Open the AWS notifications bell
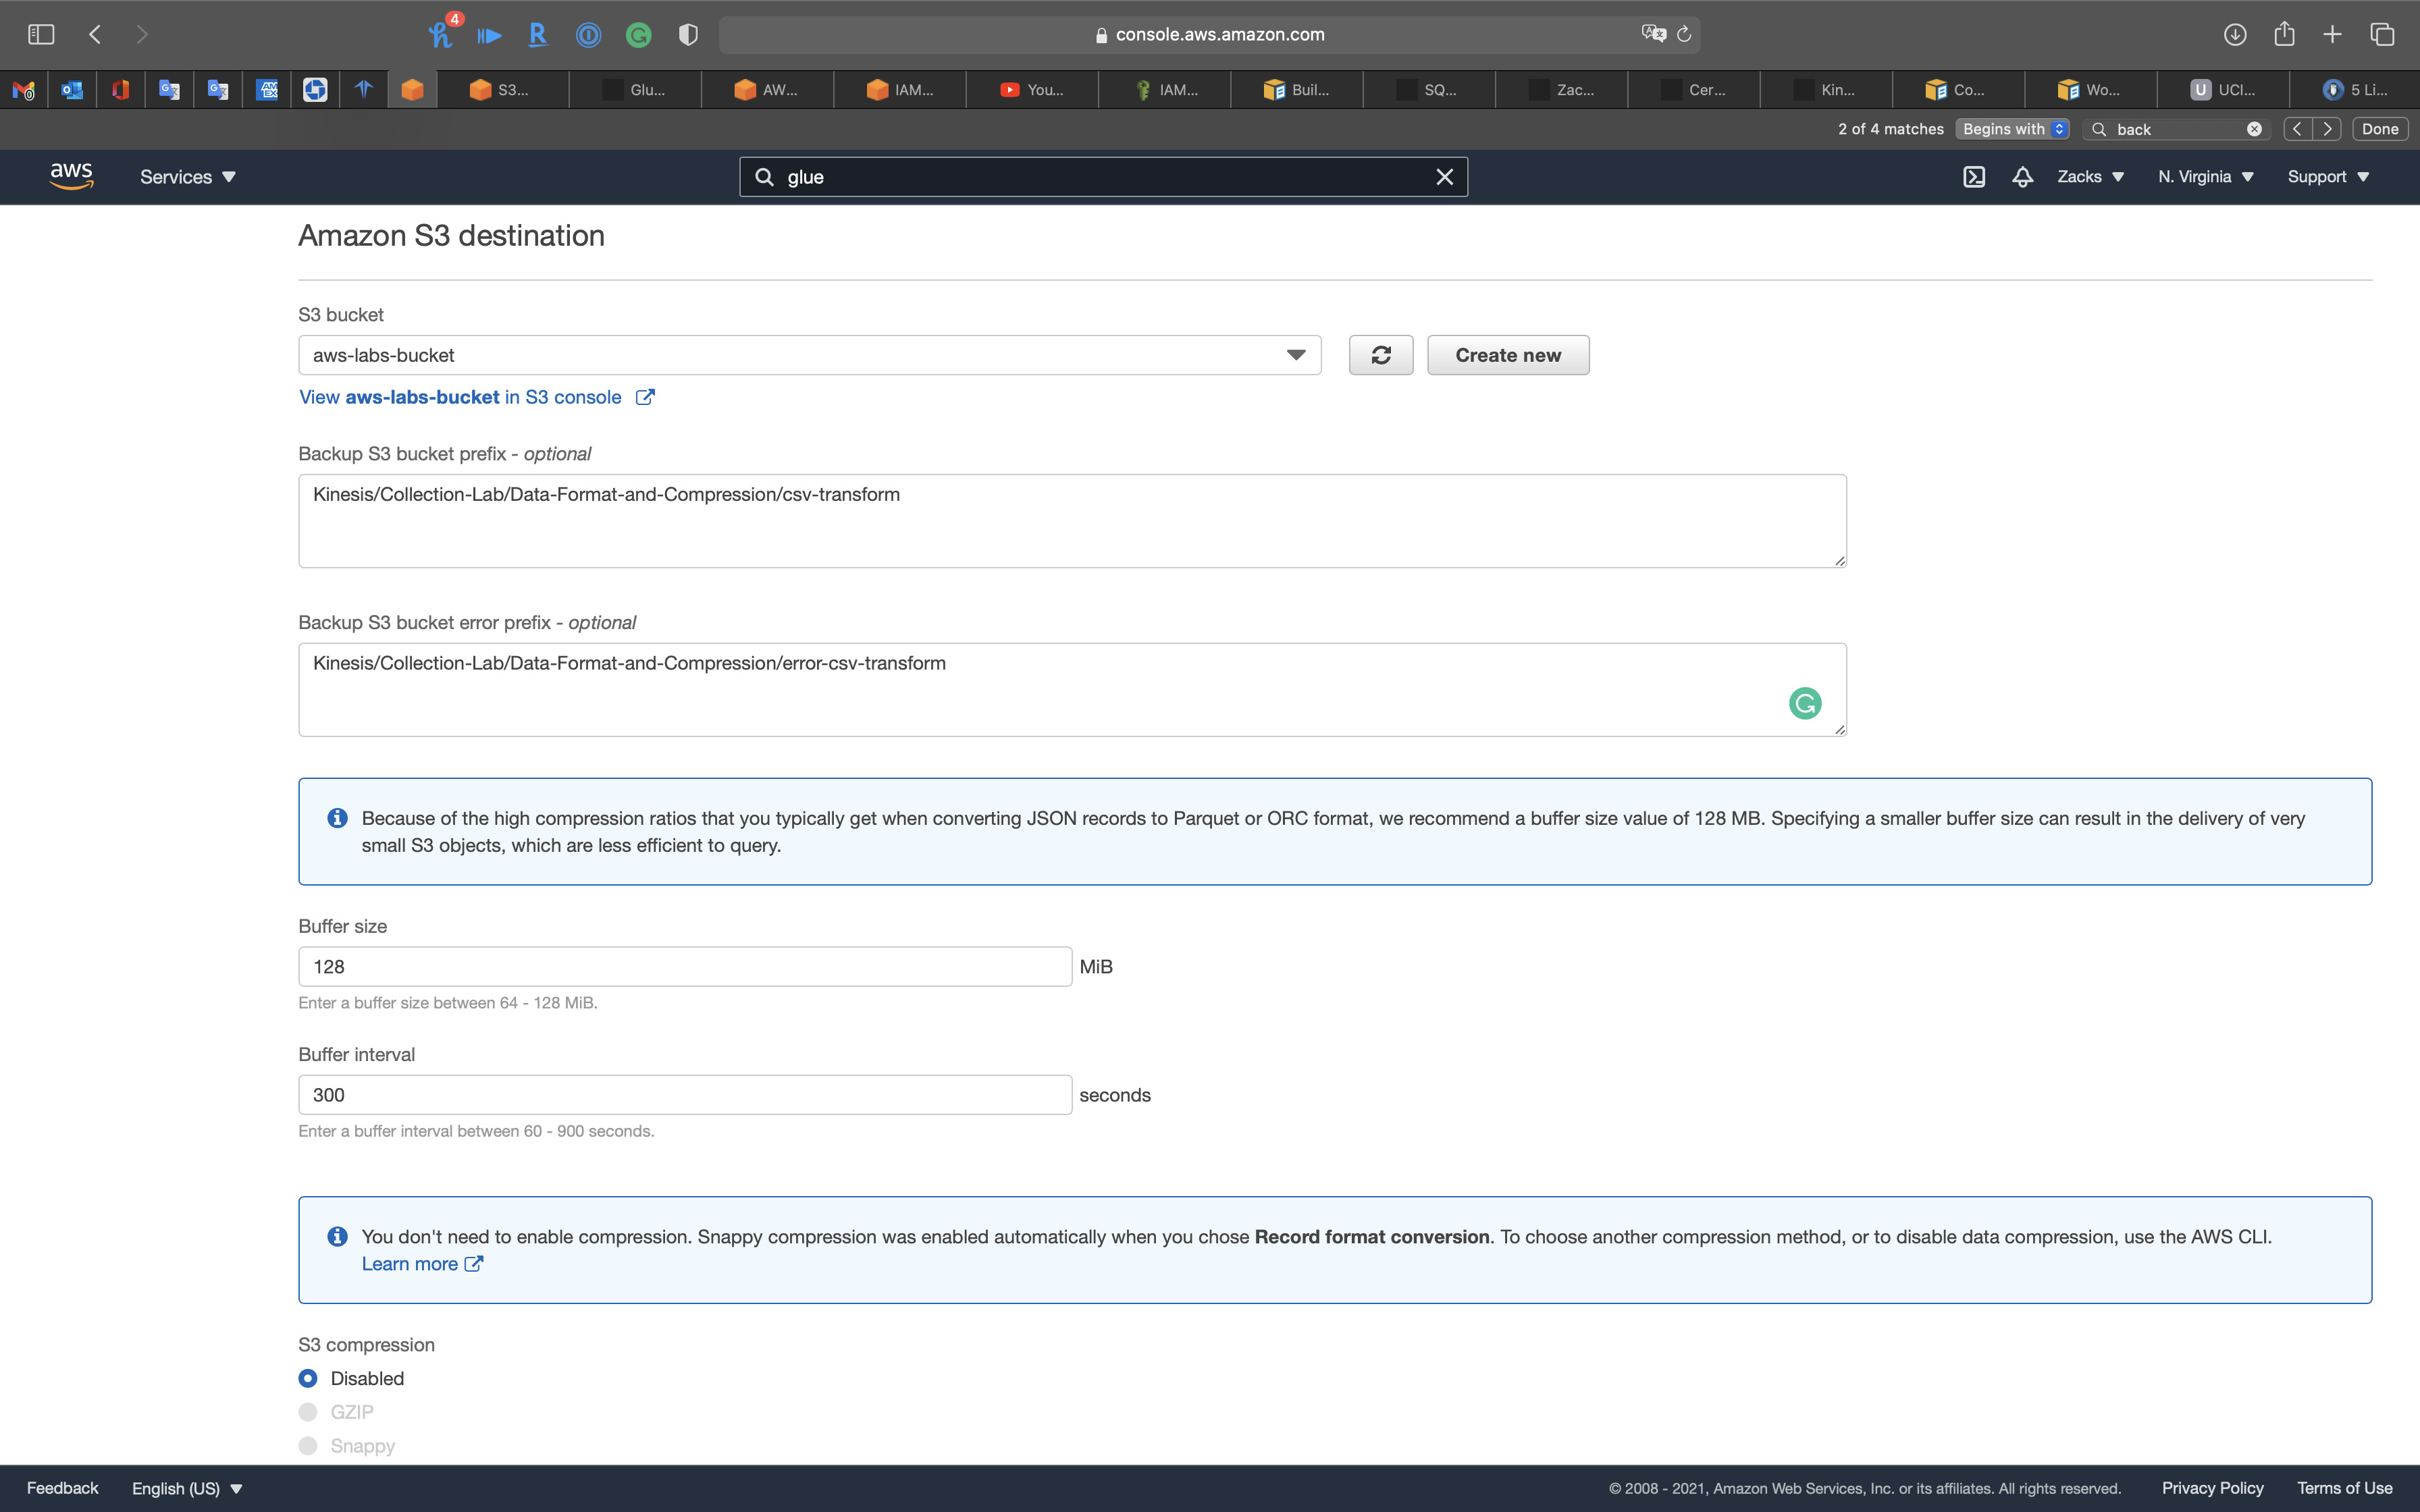Screen dimensions: 2420x1512 (2022, 177)
